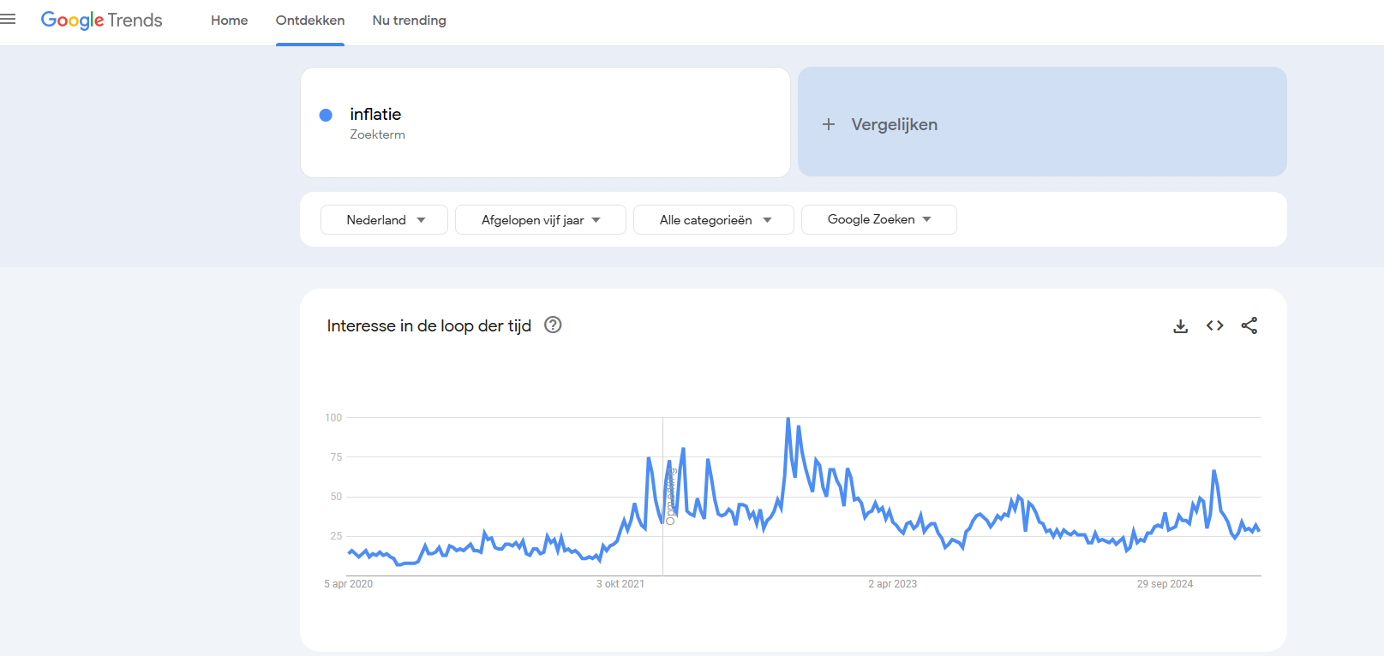The image size is (1384, 656).
Task: Click the 3 okt 2021 axis label
Action: point(620,584)
